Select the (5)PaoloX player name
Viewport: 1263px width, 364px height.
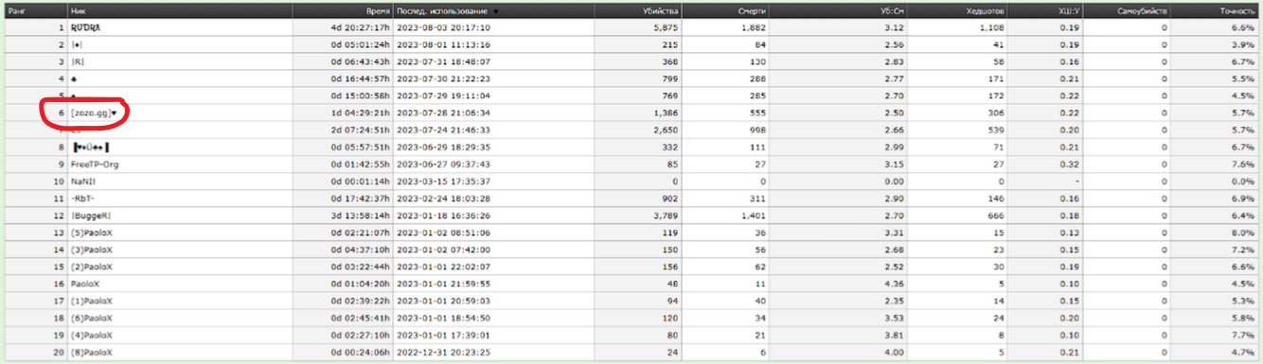click(x=92, y=233)
